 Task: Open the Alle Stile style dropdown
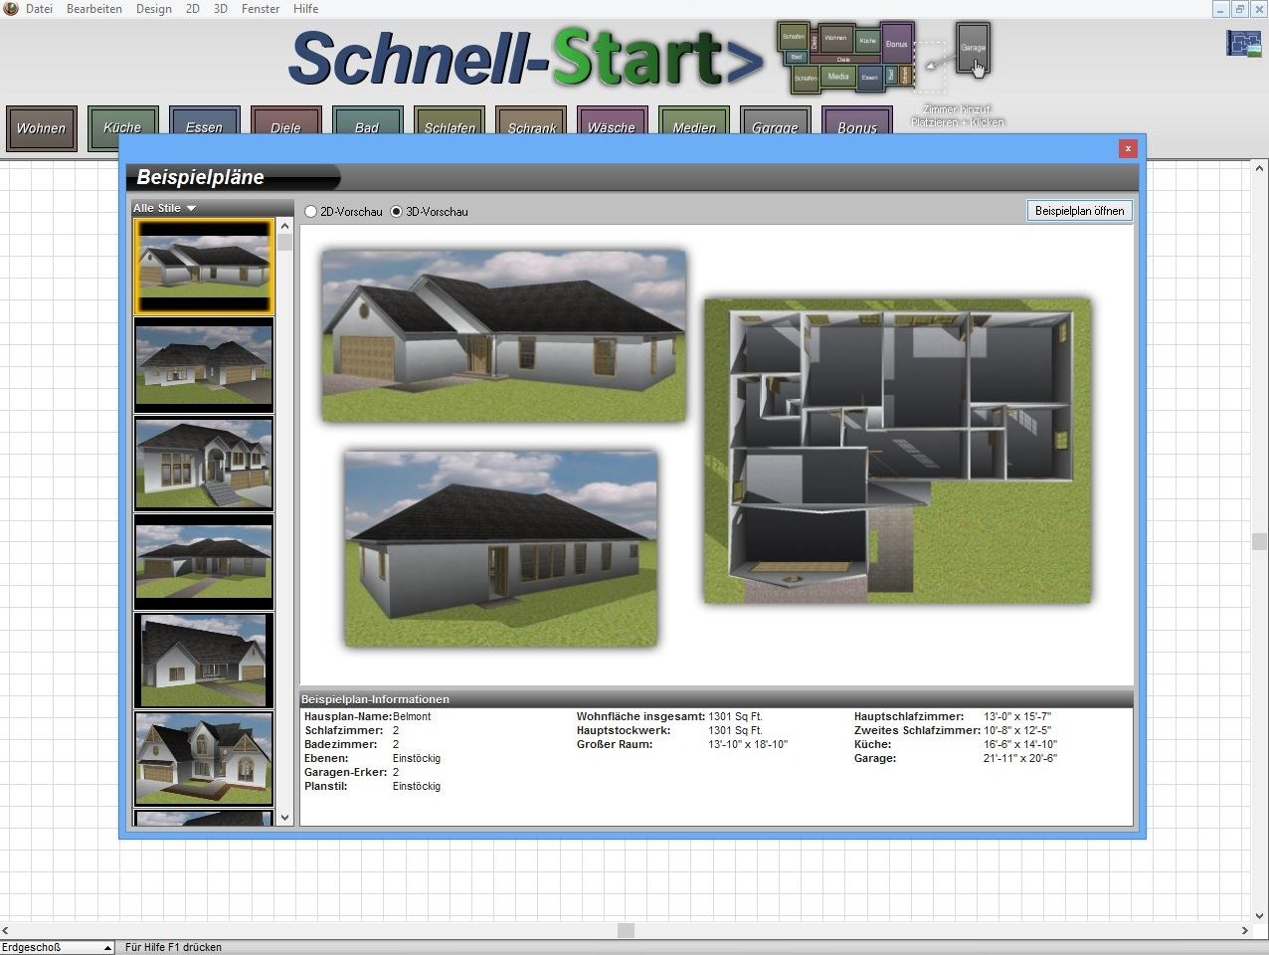pos(165,208)
